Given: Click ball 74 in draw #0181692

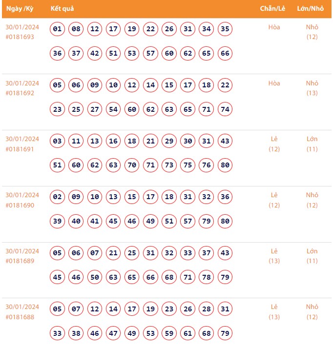Looking at the screenshot, I should (225, 110).
